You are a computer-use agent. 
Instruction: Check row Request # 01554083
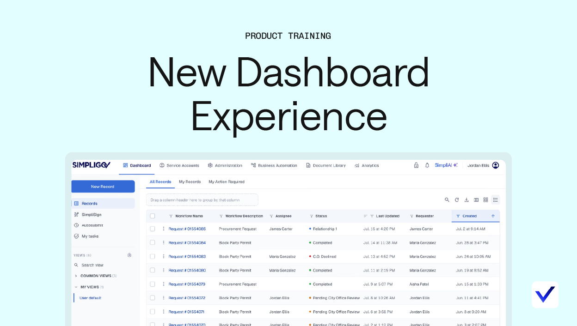pyautogui.click(x=153, y=257)
